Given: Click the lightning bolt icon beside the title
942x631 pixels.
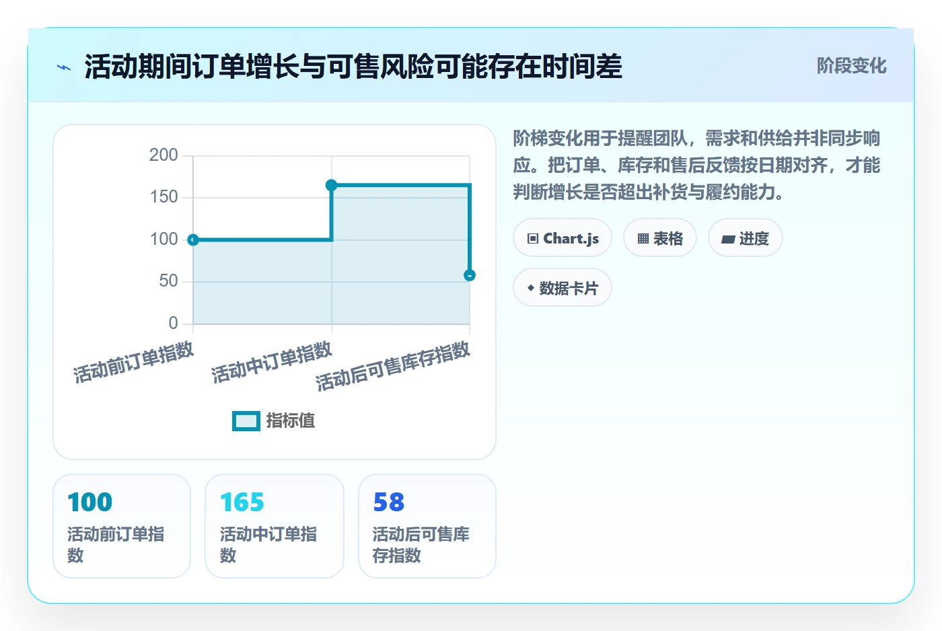Looking at the screenshot, I should [64, 67].
